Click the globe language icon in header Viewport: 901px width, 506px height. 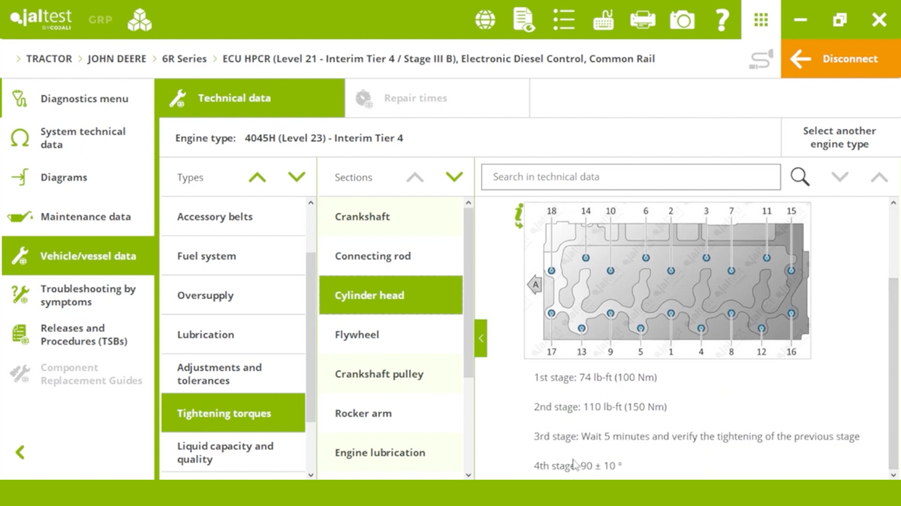[485, 20]
